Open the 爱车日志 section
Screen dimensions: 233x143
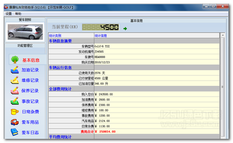pyautogui.click(x=30, y=132)
